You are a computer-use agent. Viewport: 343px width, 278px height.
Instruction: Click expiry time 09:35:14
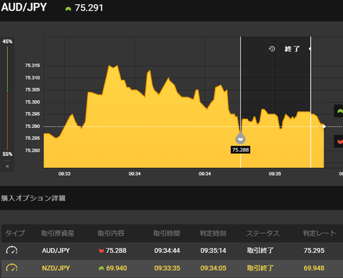[x=213, y=250]
